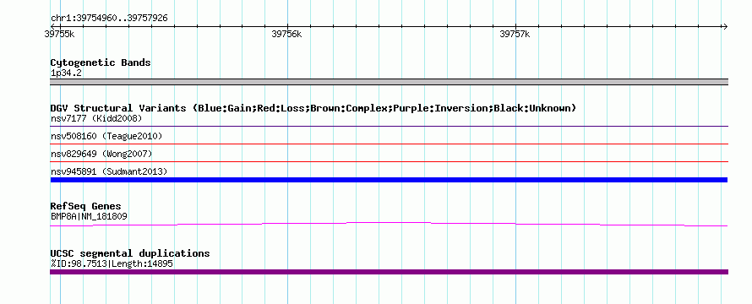Click the purple nsv7177 inversion line
Viewport: 752px width, 304px height.
[x=389, y=127]
